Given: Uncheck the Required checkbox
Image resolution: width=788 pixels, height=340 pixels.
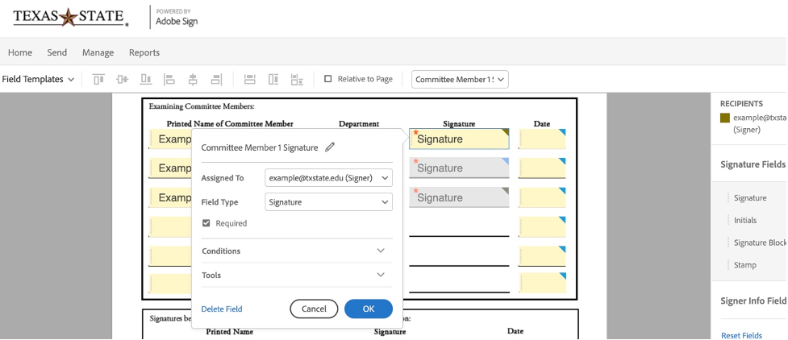Looking at the screenshot, I should point(206,223).
